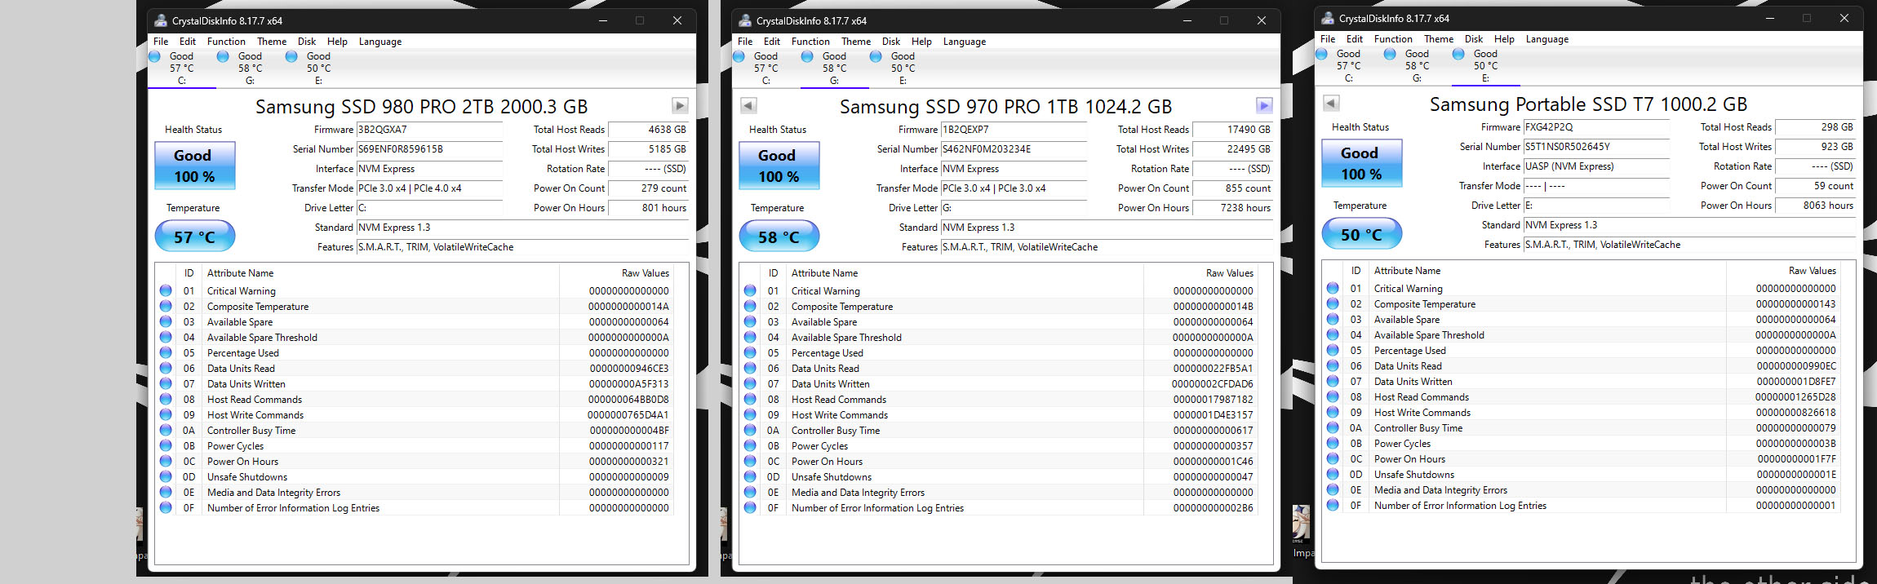Select G: drive status in right window

pos(1417,66)
